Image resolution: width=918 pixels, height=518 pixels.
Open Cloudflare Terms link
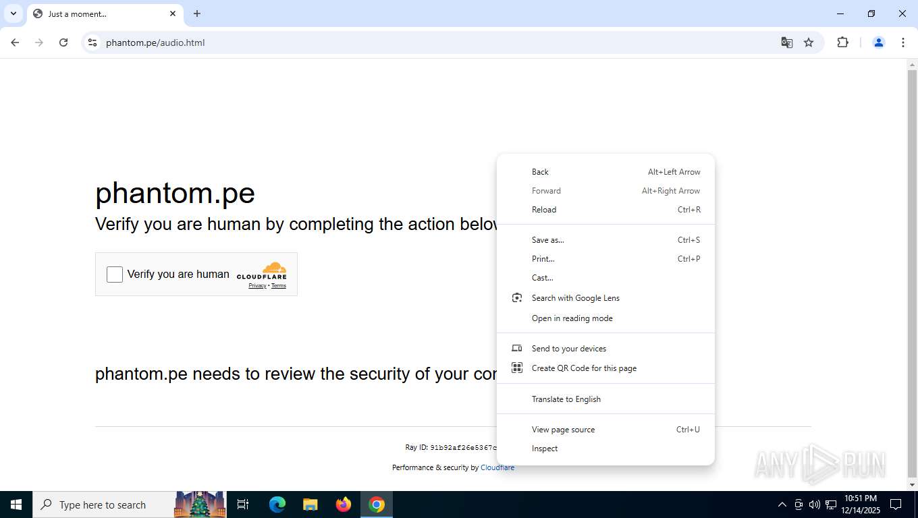[279, 286]
